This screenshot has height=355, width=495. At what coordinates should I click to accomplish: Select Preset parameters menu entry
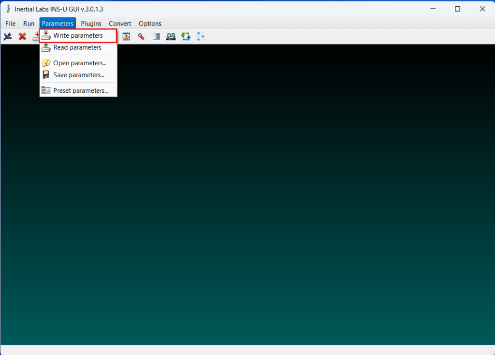(x=81, y=90)
